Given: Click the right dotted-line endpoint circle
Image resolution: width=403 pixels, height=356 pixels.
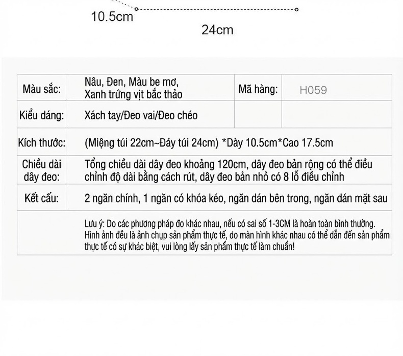Looking at the screenshot, I should point(296,10).
